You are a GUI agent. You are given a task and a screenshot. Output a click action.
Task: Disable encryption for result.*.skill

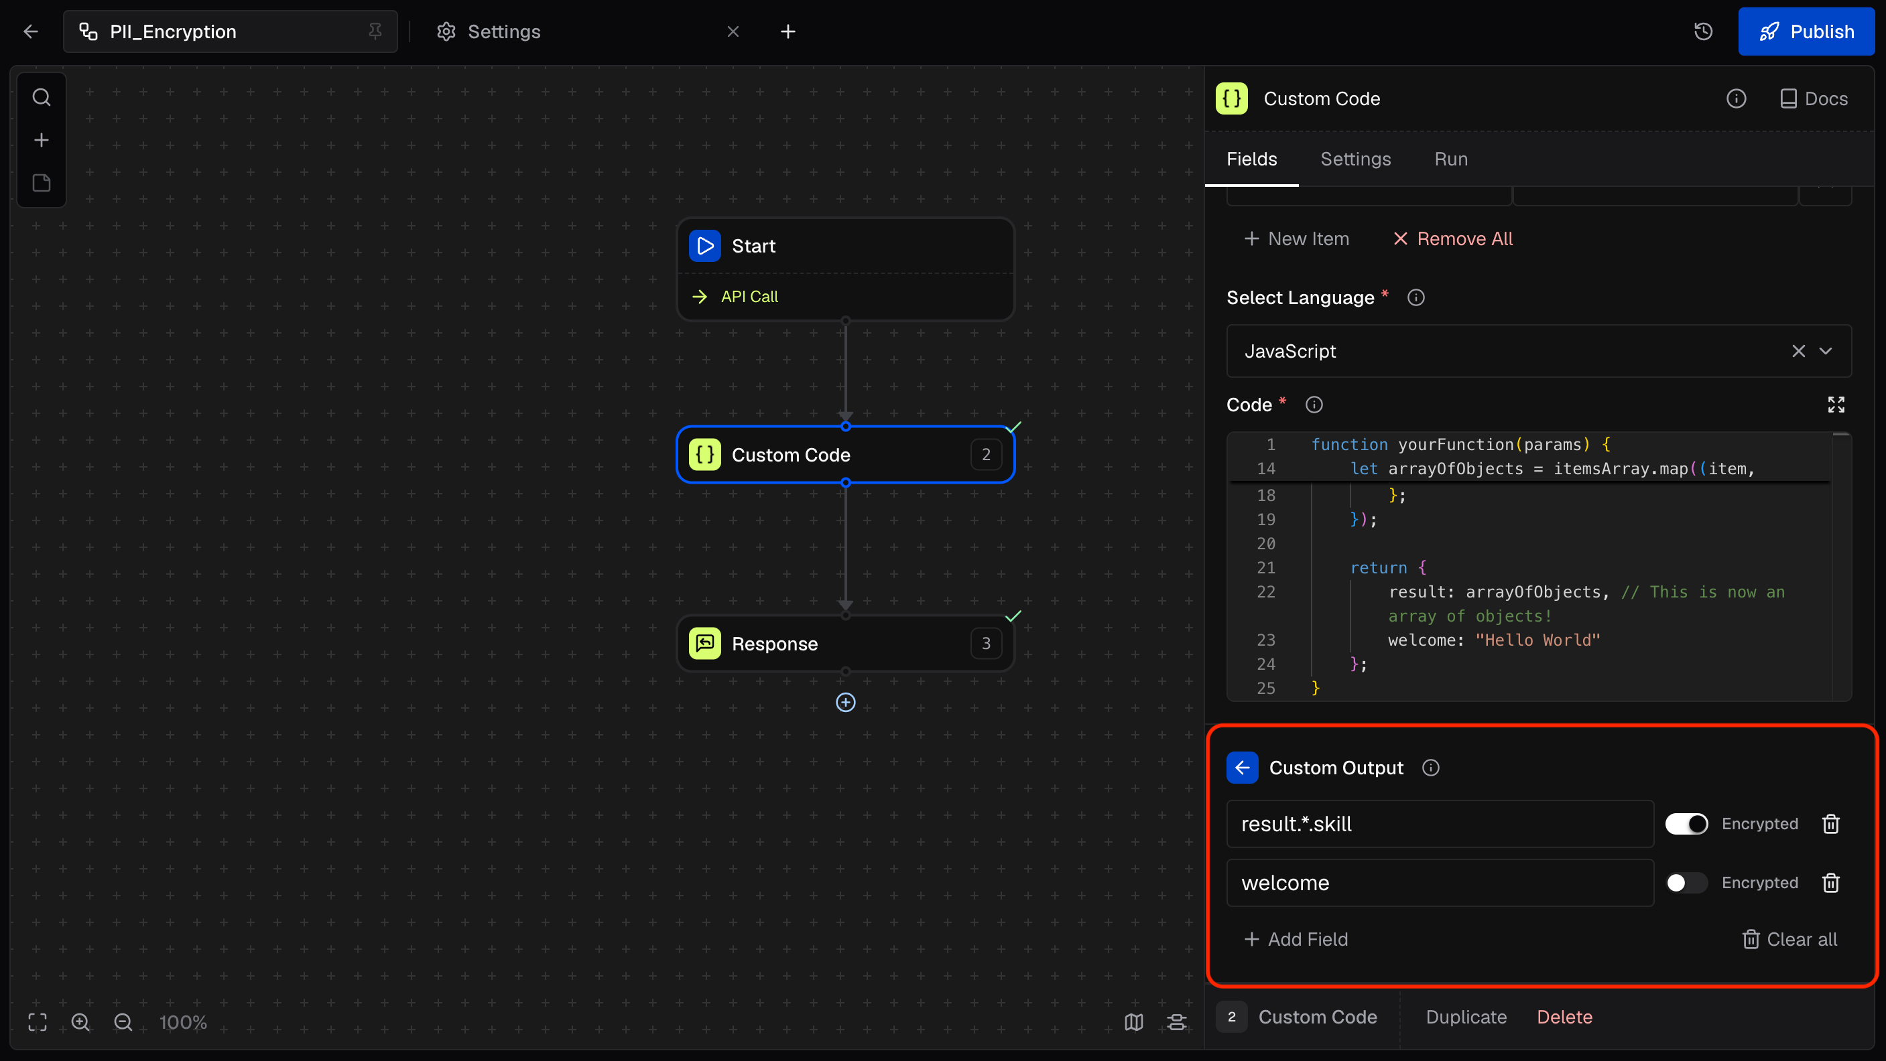tap(1686, 824)
